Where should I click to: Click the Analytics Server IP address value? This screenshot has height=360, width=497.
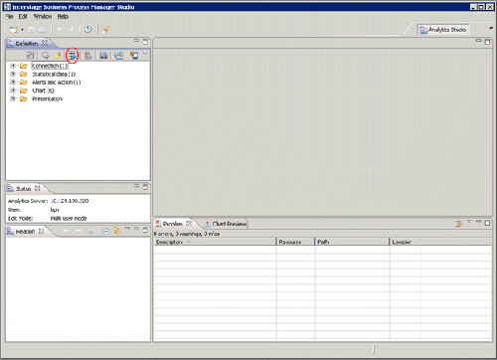click(70, 201)
